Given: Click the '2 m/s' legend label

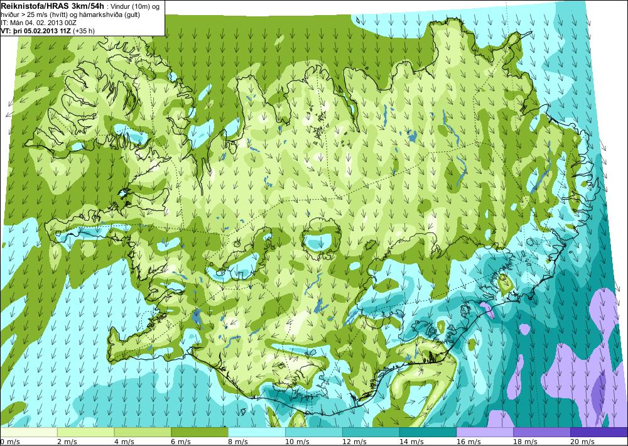Looking at the screenshot, I should [67, 442].
